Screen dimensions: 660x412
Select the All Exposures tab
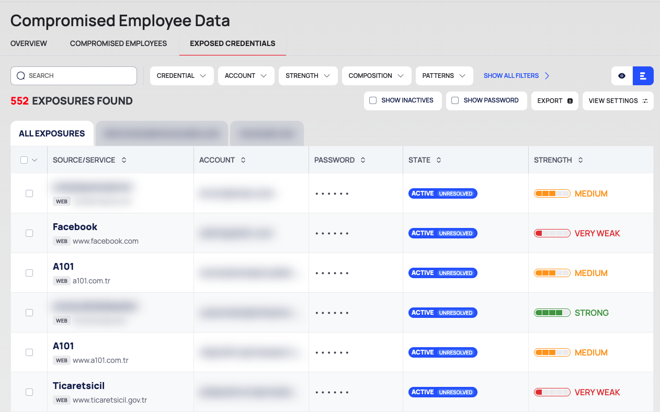52,133
